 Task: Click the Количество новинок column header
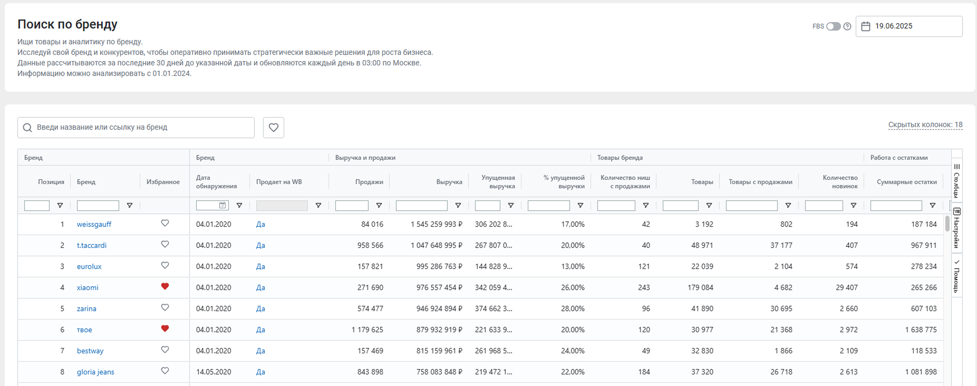coord(840,182)
